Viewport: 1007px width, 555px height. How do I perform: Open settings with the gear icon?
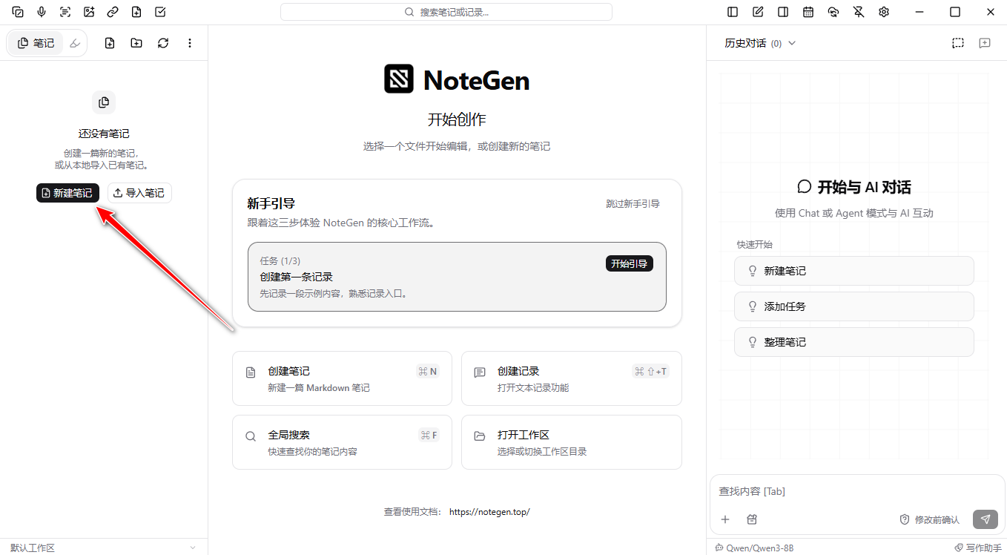coord(884,12)
